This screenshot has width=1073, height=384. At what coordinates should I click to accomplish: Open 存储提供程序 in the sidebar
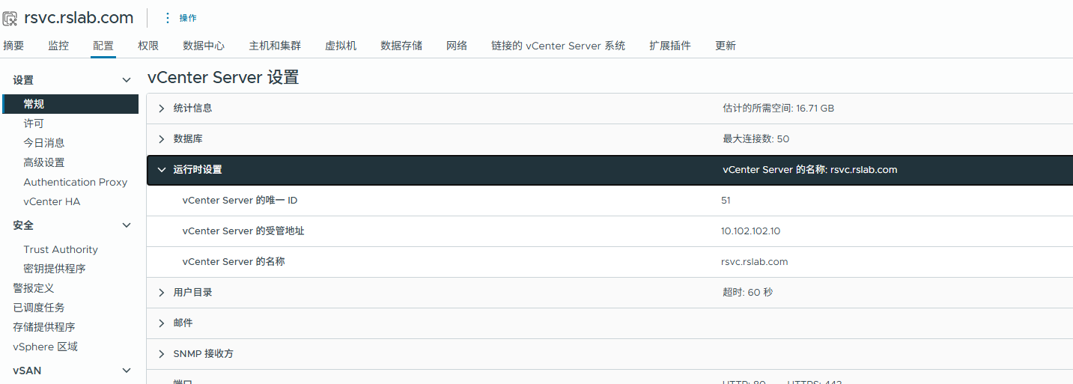tap(44, 327)
